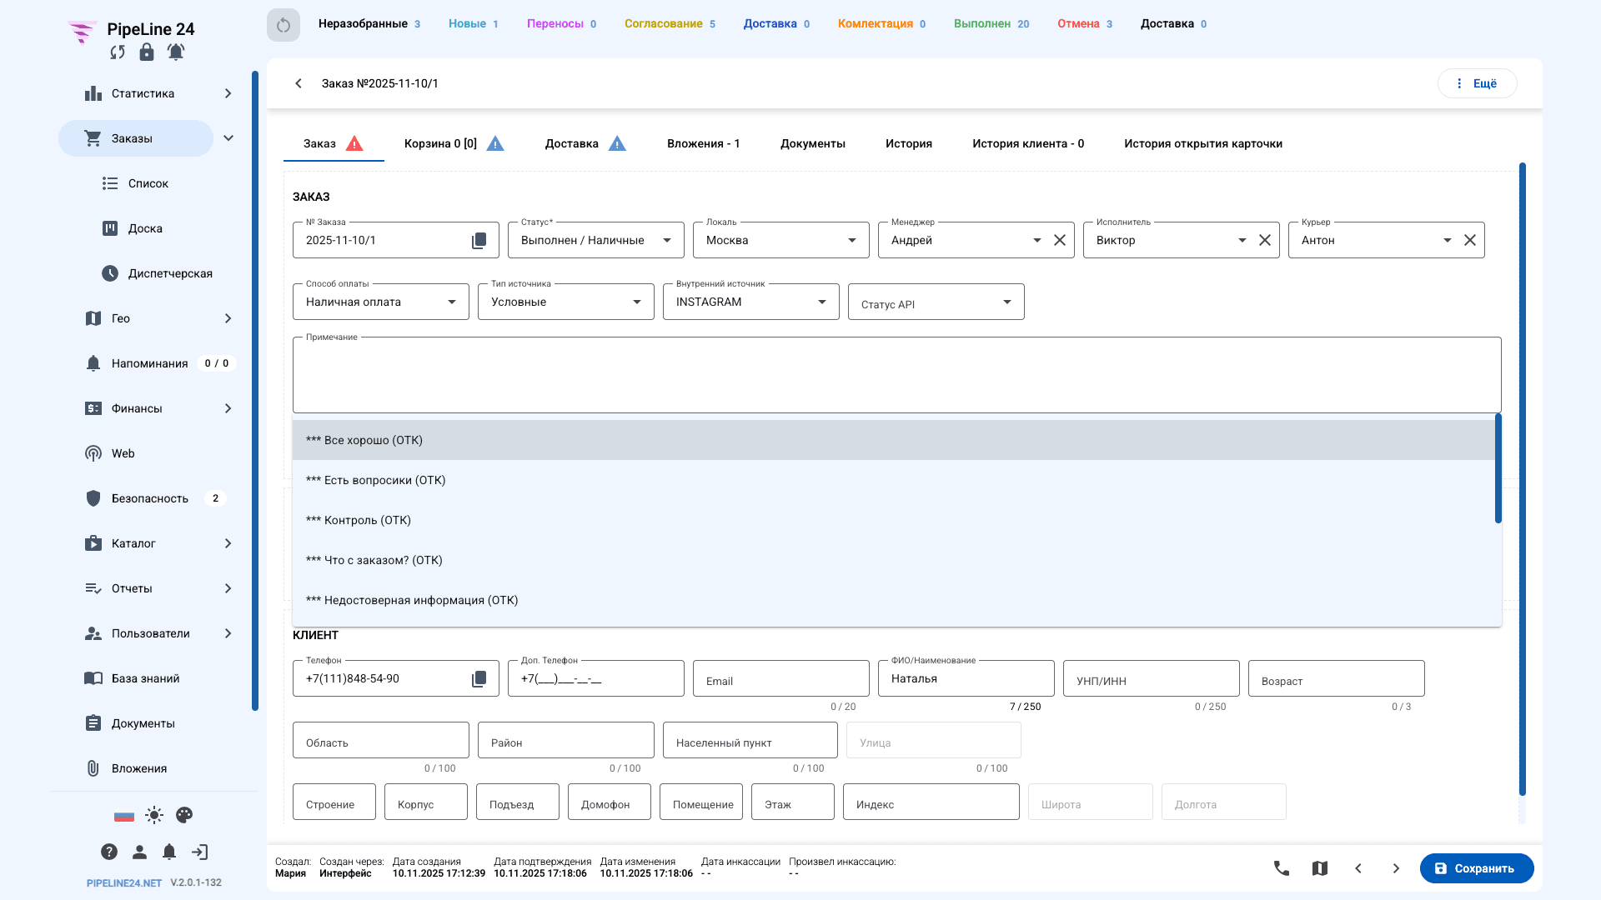Open the notifications bell in sidebar footer
The width and height of the screenshot is (1601, 900).
tap(169, 852)
